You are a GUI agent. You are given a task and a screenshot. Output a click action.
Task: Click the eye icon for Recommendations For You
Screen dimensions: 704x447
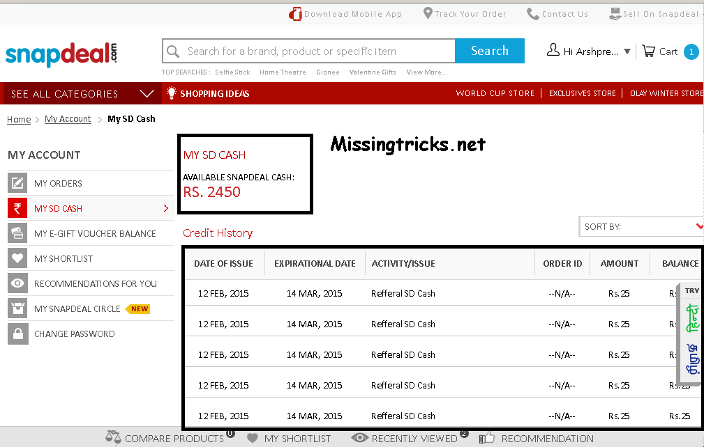tap(17, 283)
